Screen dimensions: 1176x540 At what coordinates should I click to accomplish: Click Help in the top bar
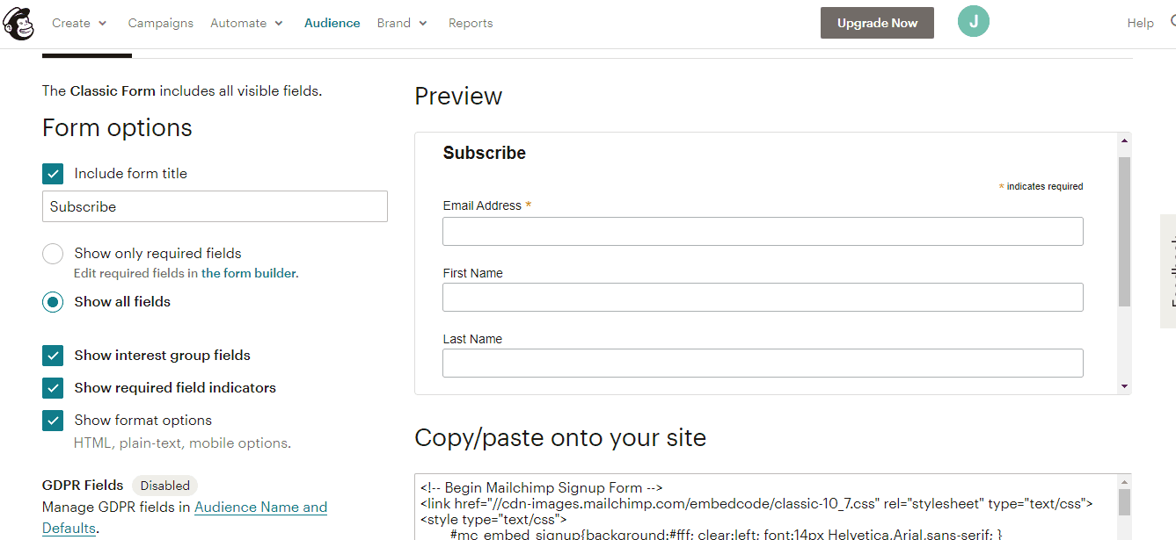(x=1140, y=23)
